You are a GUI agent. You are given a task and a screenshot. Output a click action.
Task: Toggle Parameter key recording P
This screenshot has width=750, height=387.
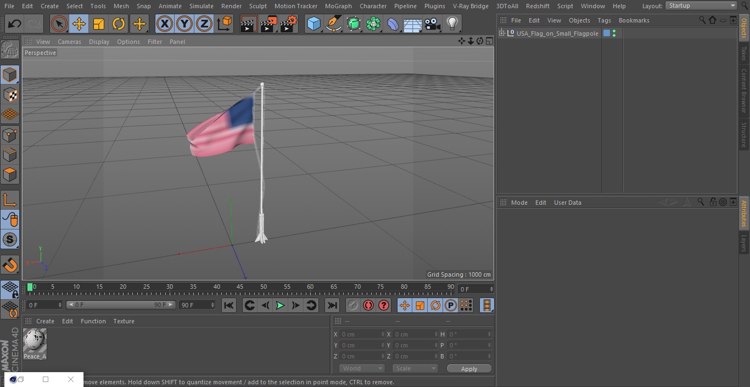pyautogui.click(x=451, y=305)
